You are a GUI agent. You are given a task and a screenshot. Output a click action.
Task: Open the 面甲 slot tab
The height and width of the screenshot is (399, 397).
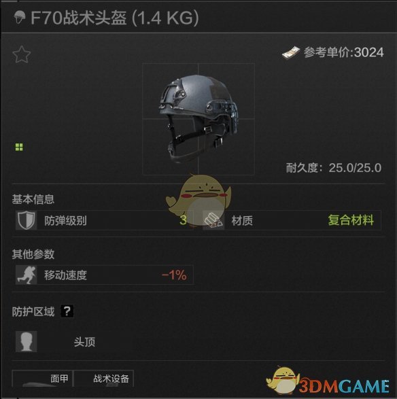click(x=43, y=379)
